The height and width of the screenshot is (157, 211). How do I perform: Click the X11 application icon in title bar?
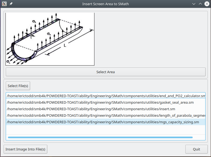click(4, 4)
